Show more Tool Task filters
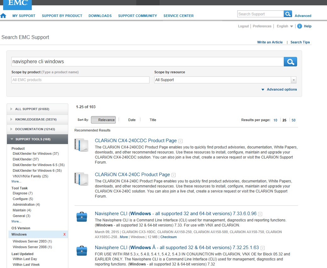 click(16, 221)
